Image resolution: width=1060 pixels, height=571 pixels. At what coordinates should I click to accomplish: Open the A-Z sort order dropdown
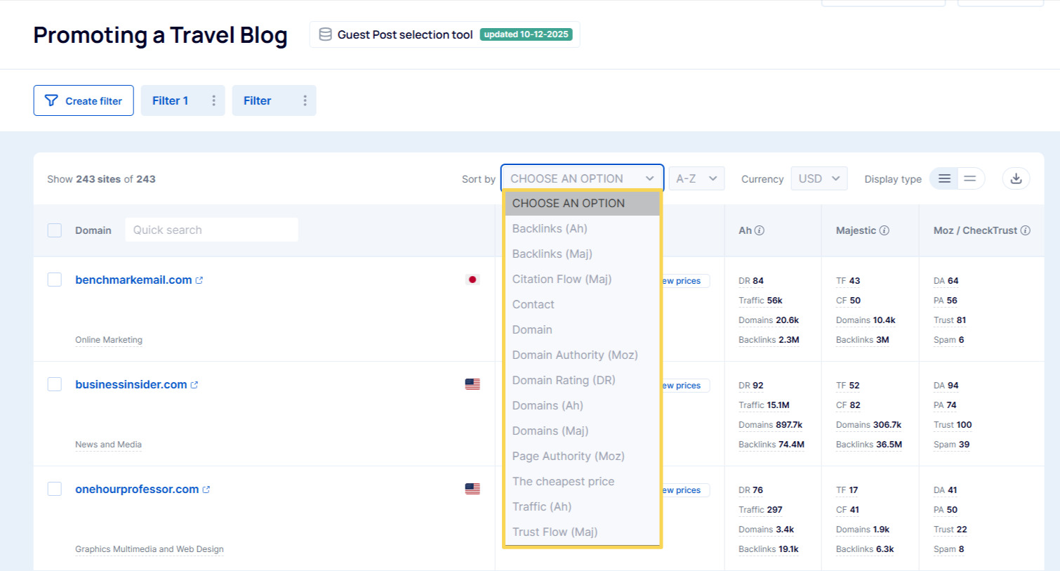click(x=696, y=178)
